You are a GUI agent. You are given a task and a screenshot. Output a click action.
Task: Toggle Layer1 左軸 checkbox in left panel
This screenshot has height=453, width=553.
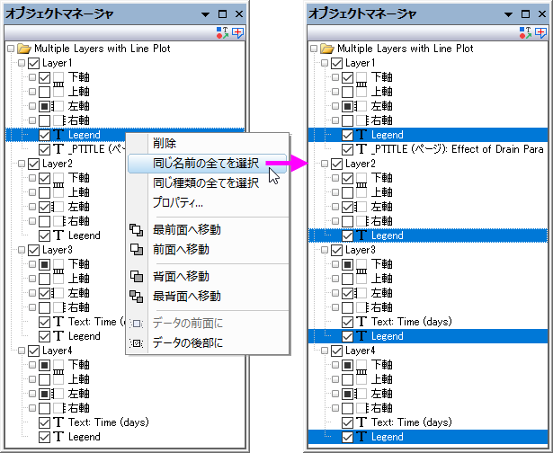[x=44, y=106]
